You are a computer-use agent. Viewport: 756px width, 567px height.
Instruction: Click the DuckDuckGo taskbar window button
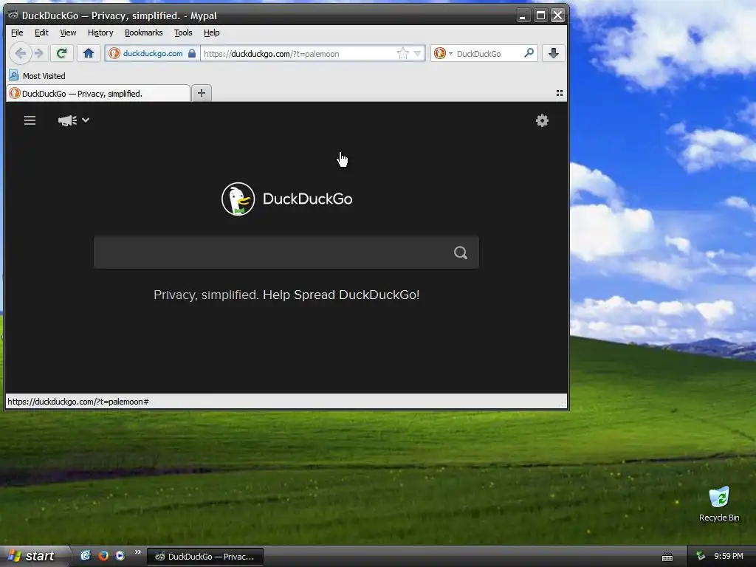[205, 557]
